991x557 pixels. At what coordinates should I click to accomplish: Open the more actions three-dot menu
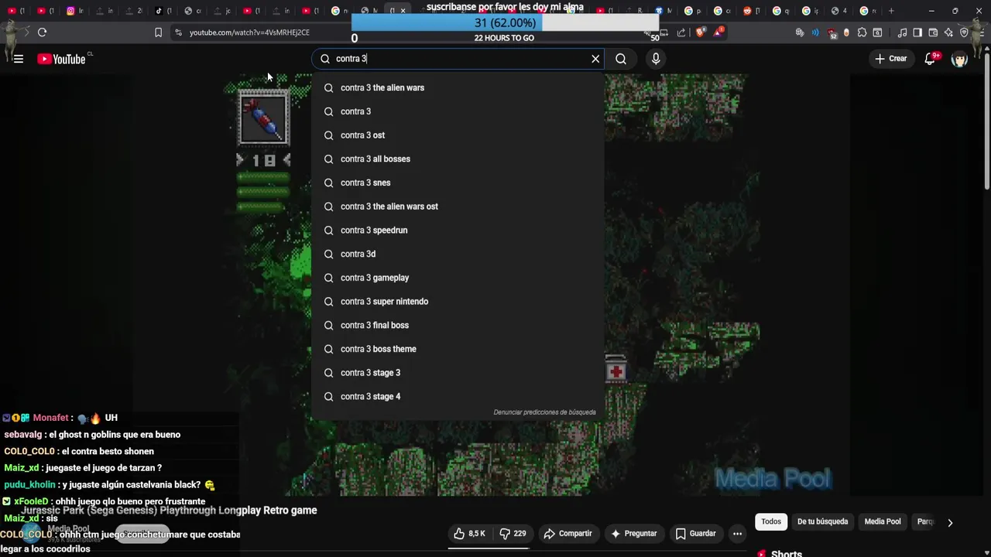(x=737, y=534)
